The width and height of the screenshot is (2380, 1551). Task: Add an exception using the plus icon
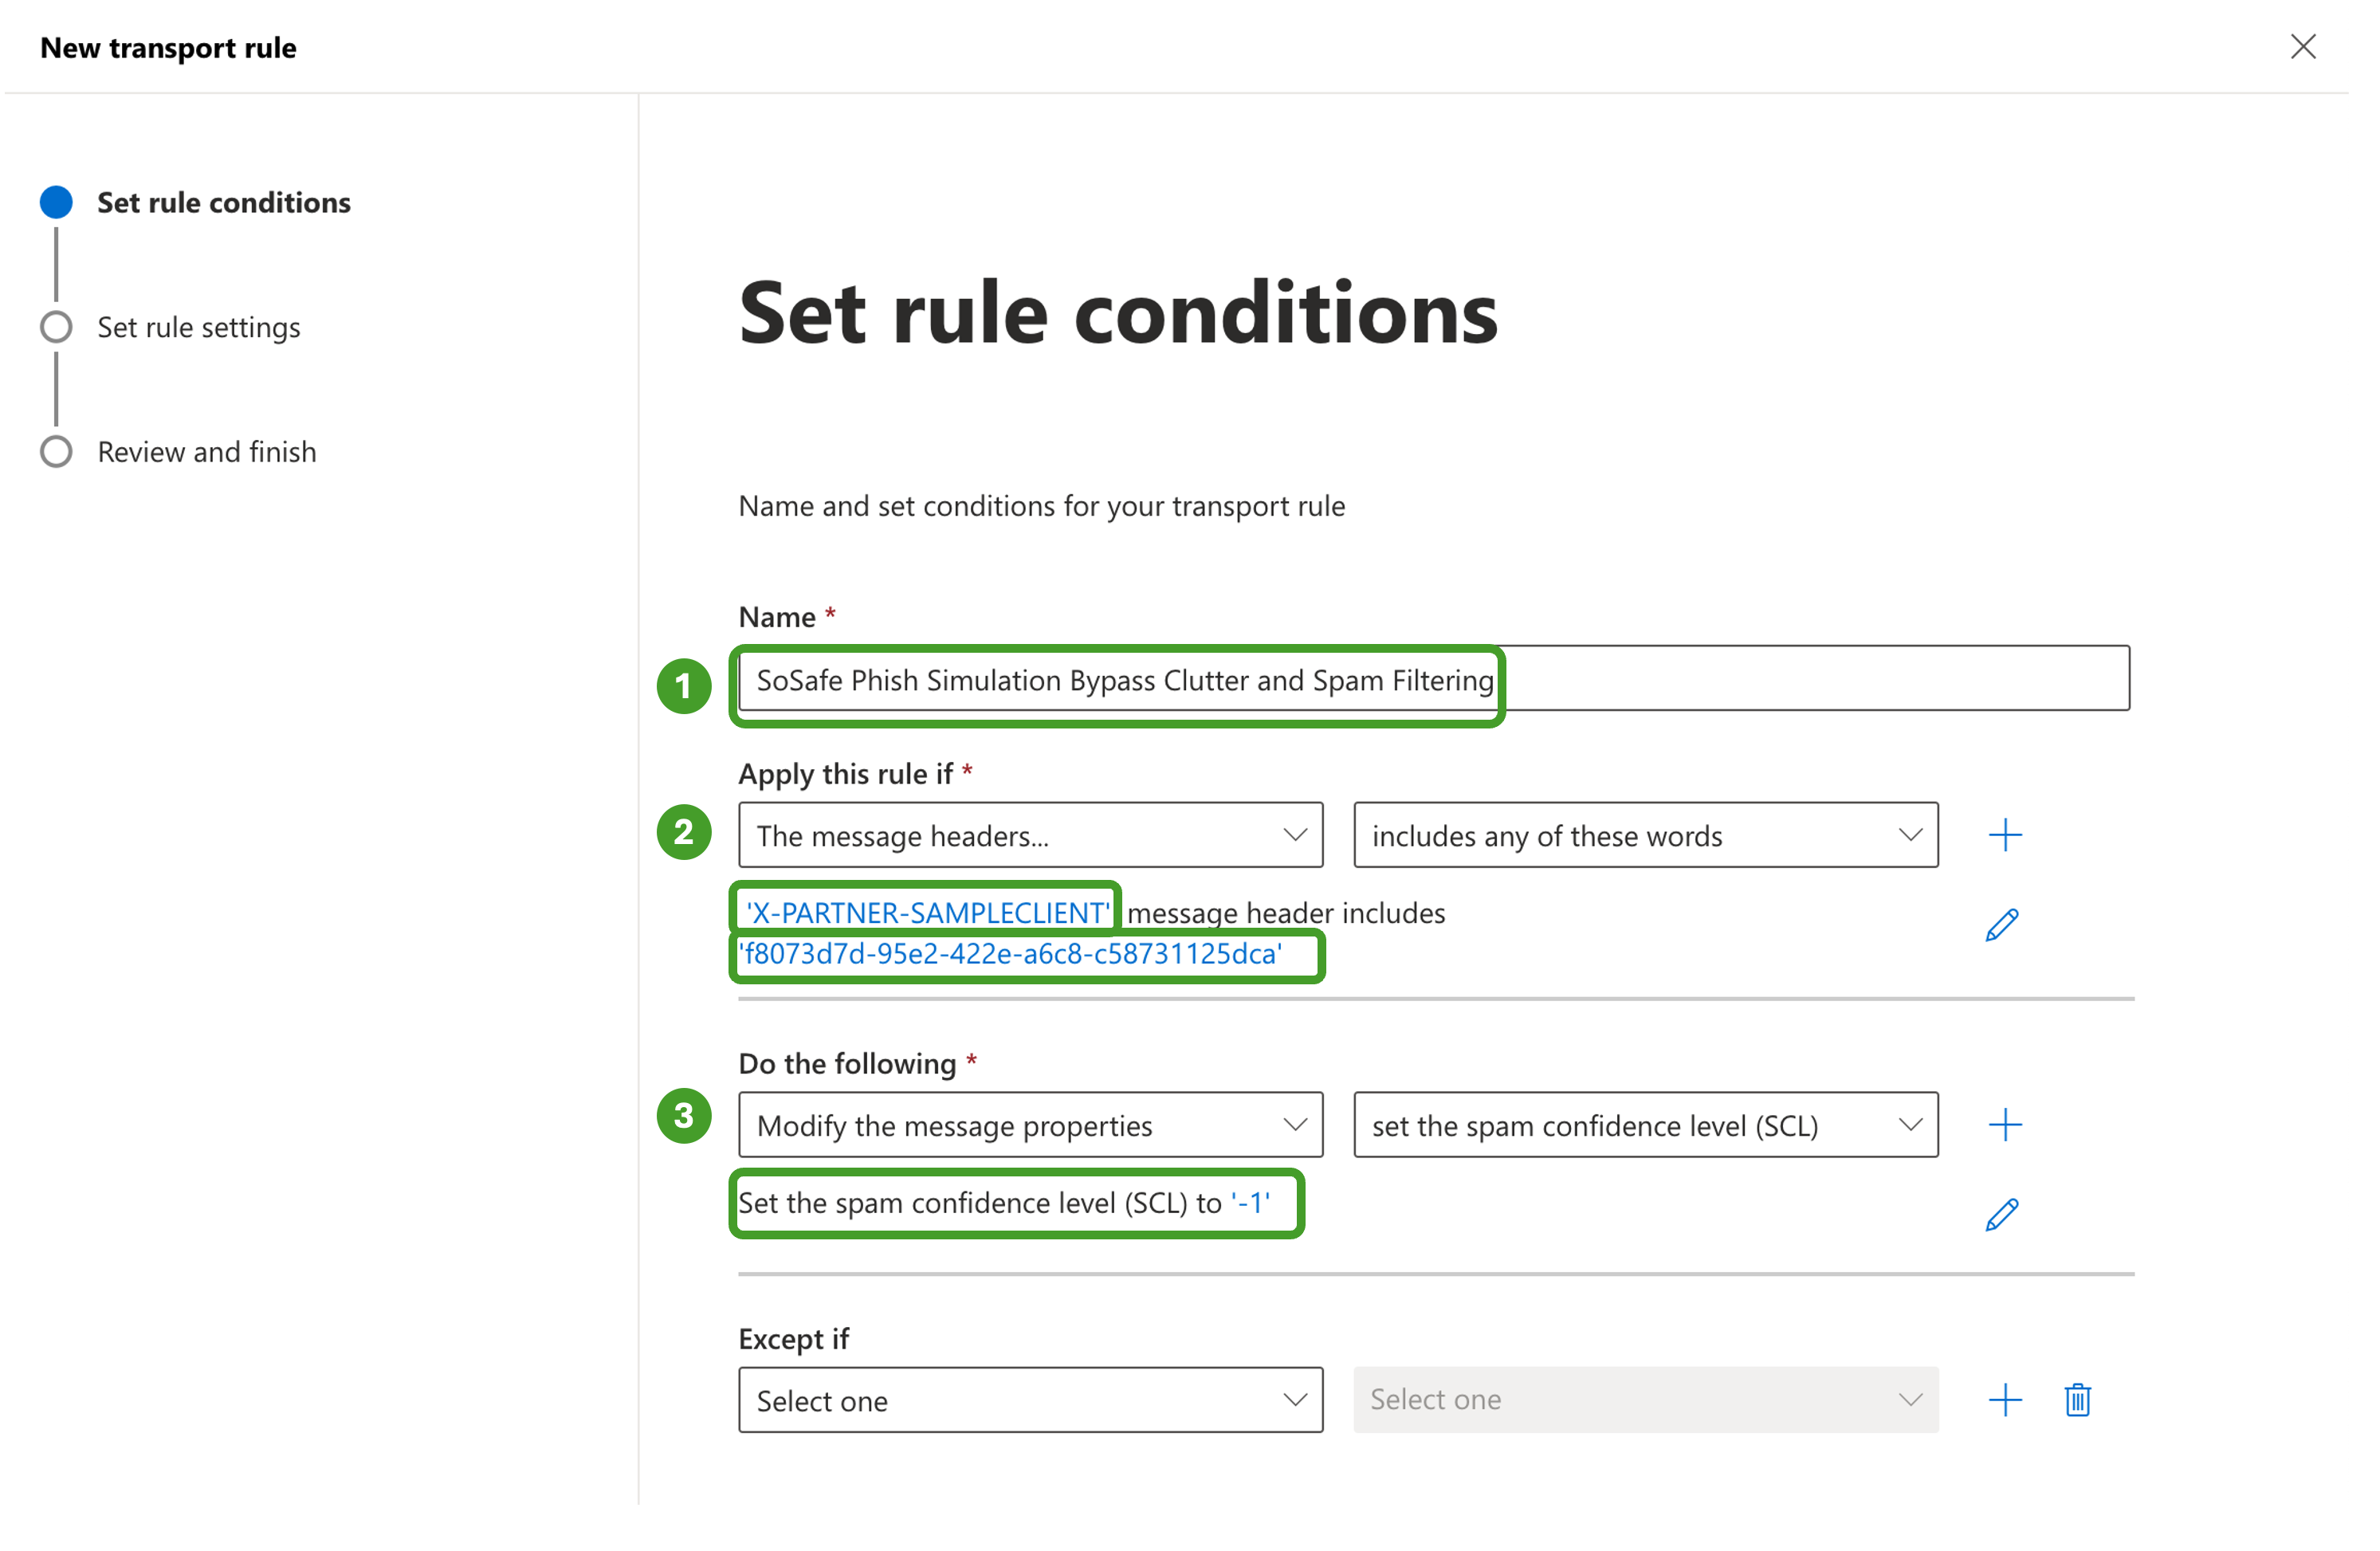coord(2004,1399)
